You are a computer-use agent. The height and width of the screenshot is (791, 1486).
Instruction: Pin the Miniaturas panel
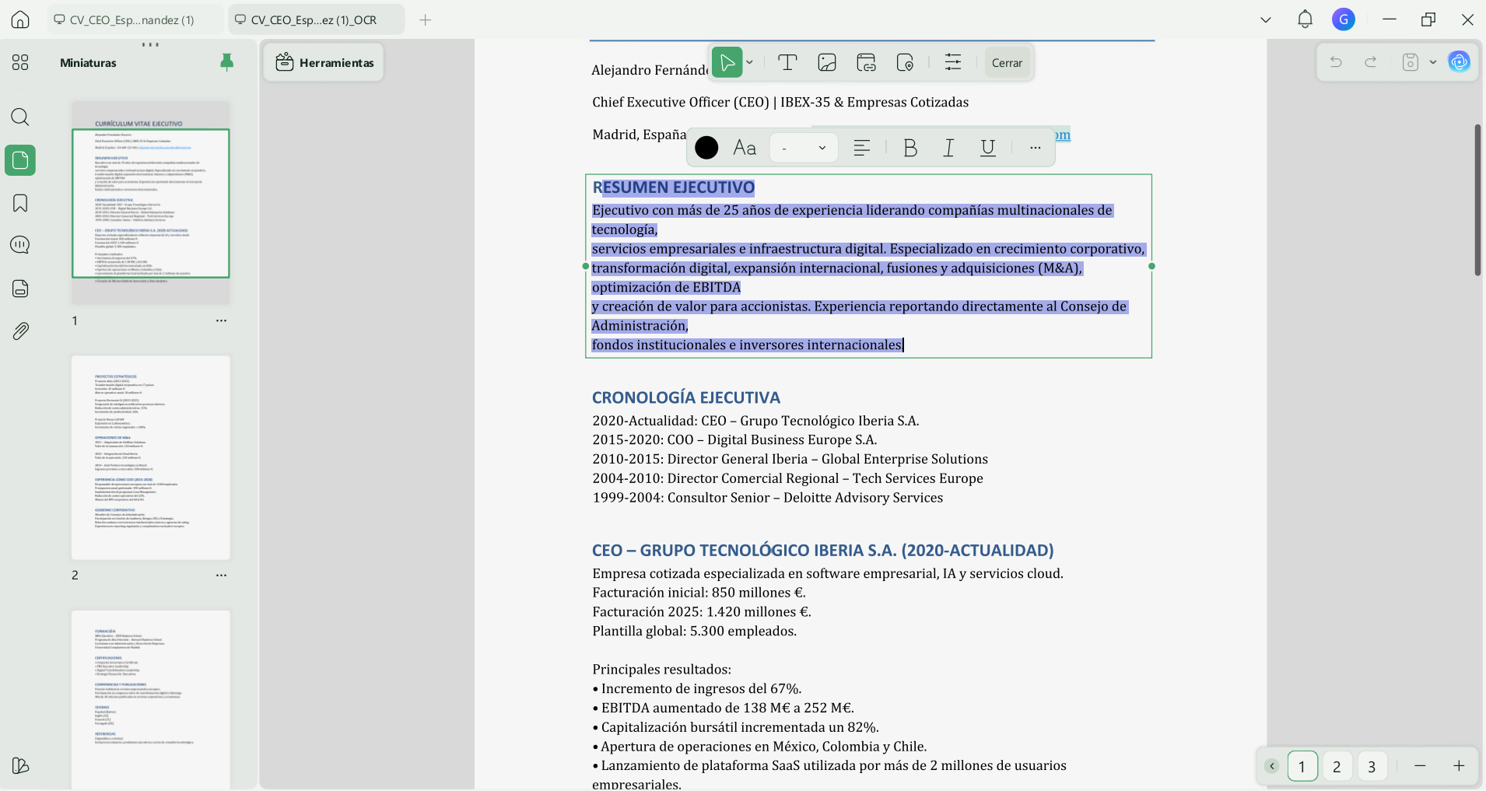click(x=226, y=62)
